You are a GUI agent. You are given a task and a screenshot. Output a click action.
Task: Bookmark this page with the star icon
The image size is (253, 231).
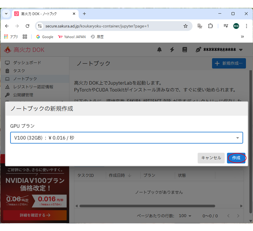[185, 26]
